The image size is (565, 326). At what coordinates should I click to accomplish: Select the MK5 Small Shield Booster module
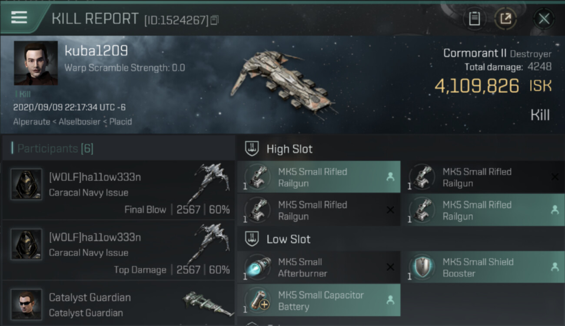point(483,267)
